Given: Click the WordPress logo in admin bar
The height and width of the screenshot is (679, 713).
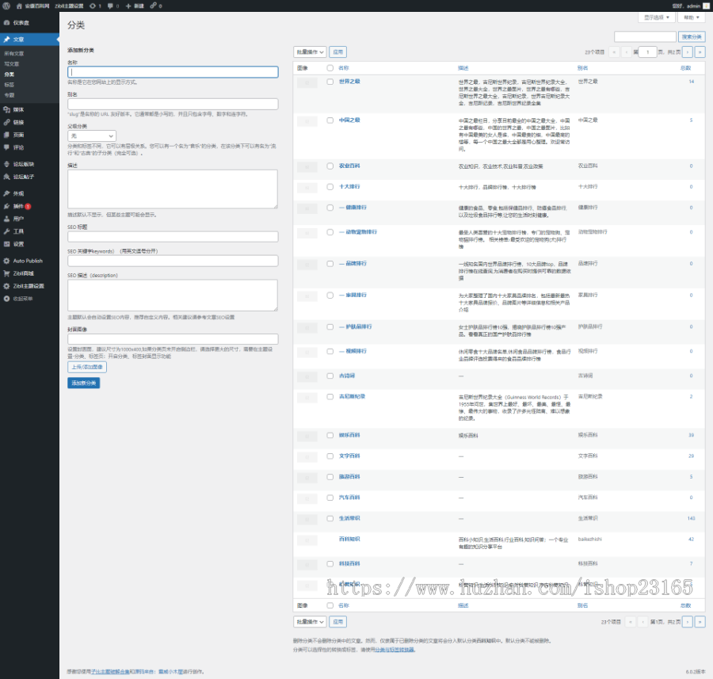Looking at the screenshot, I should pyautogui.click(x=6, y=6).
